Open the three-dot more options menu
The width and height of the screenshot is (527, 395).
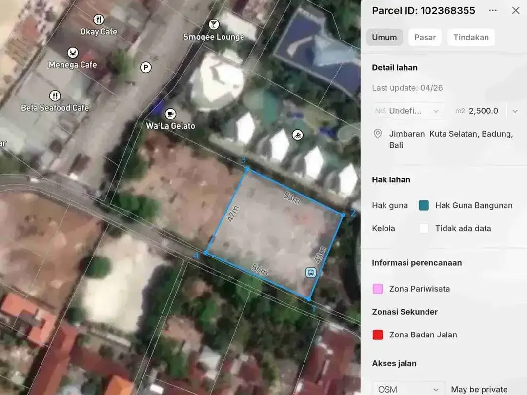tap(493, 10)
